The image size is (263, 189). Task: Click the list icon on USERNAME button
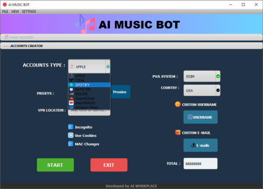[x=190, y=117]
